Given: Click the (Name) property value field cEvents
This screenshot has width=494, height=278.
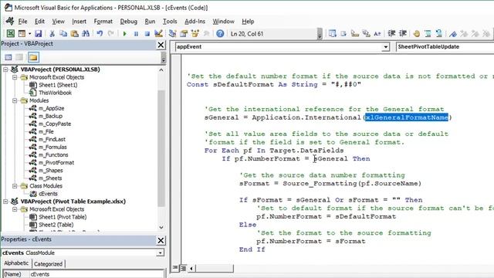Looking at the screenshot, I should click(96, 274).
